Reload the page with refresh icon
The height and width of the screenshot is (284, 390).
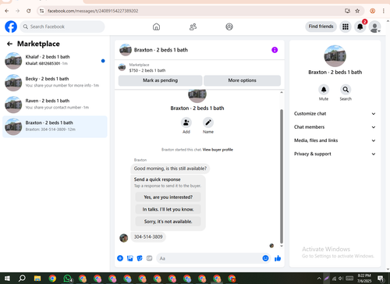pyautogui.click(x=29, y=11)
